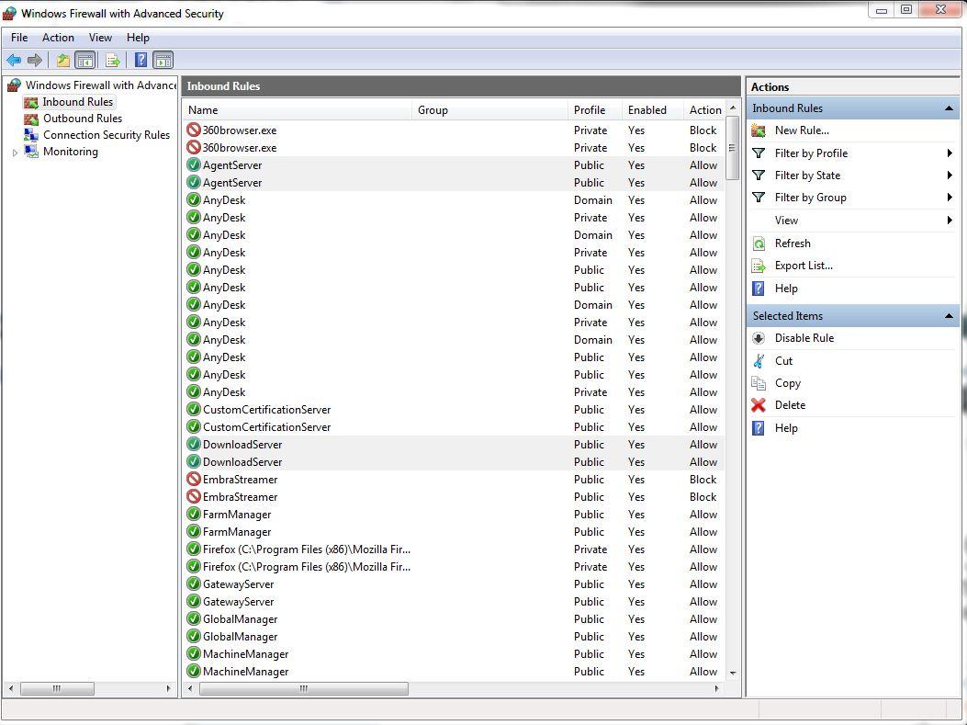The image size is (967, 725).
Task: Click the rules list vertical scrollbar thumb
Action: [733, 148]
